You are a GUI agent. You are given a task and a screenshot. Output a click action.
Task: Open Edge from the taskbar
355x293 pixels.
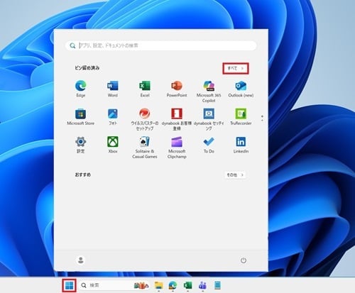pos(173,285)
